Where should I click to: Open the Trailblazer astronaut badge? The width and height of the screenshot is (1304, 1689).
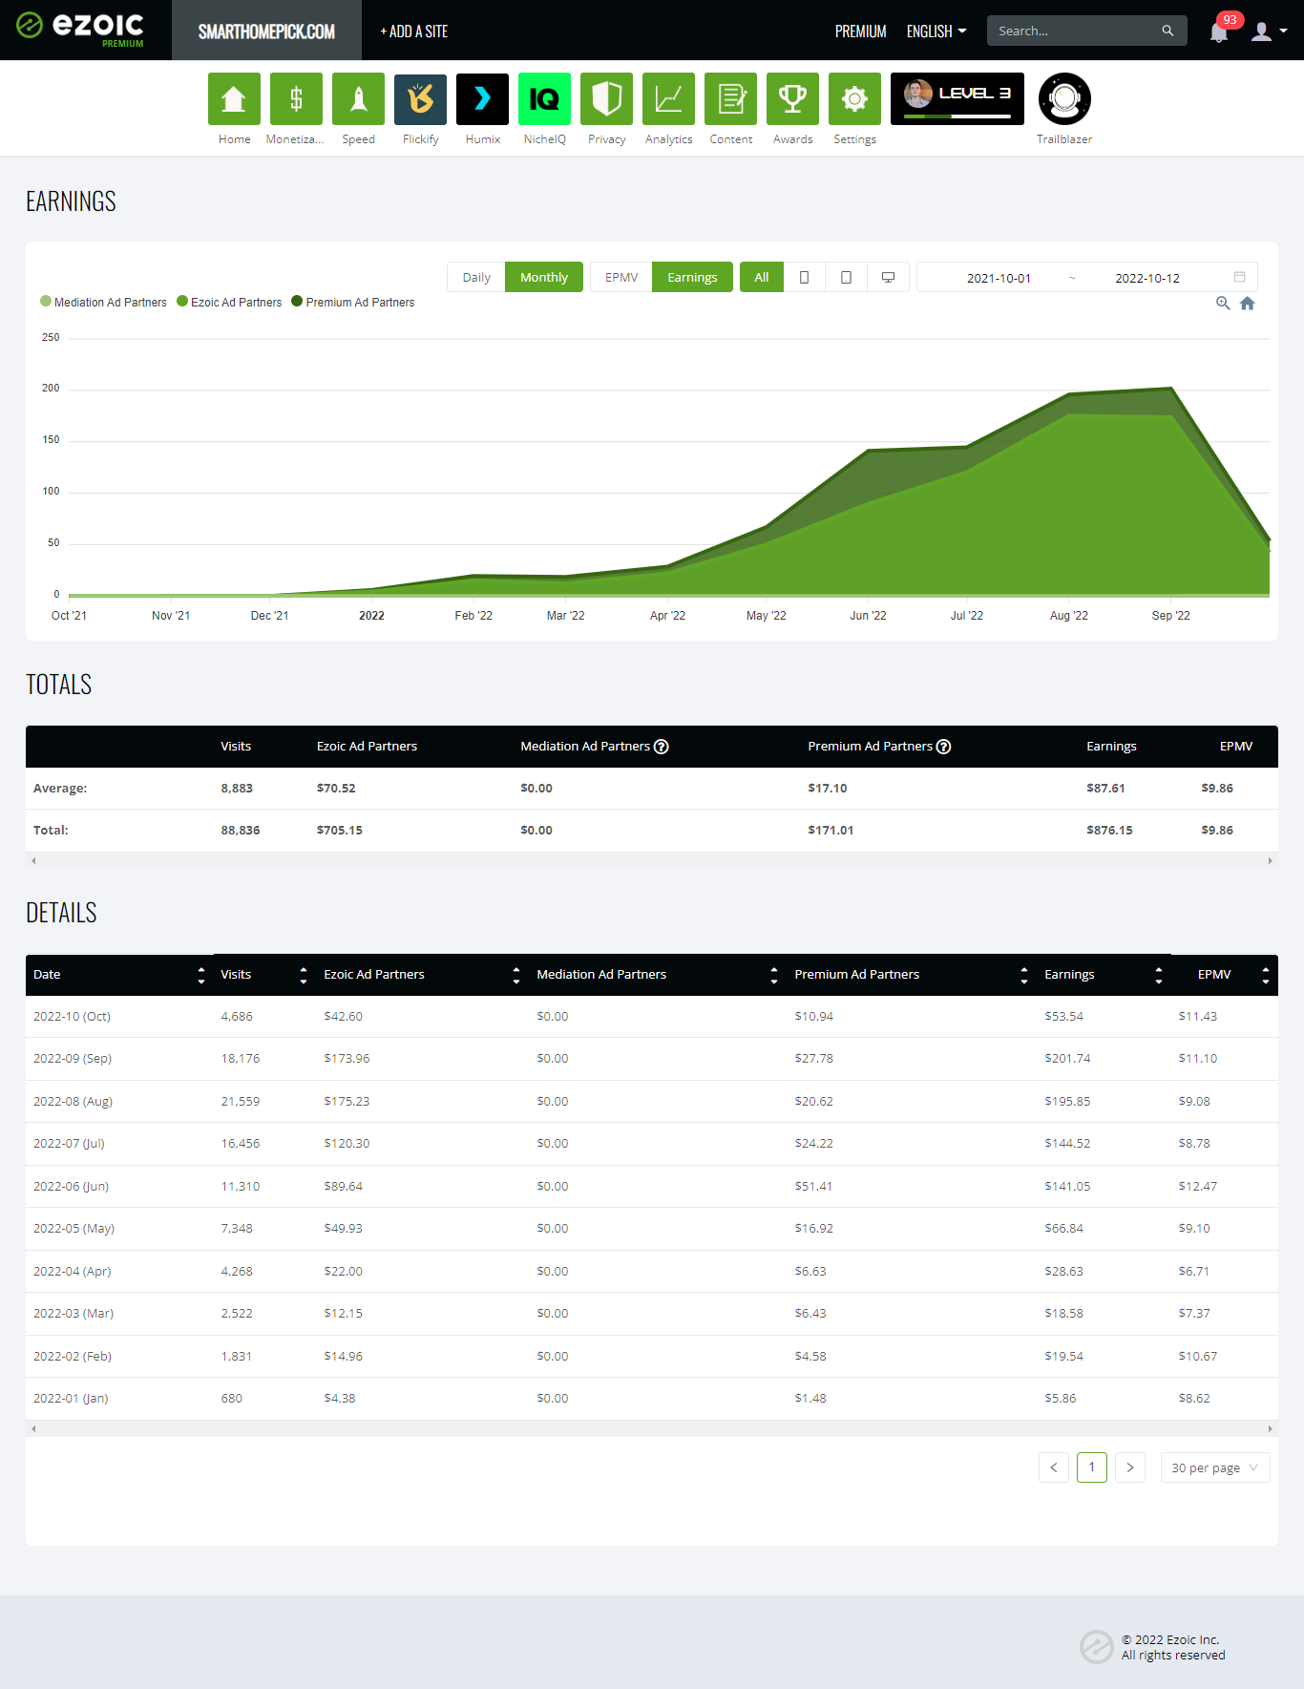1064,99
